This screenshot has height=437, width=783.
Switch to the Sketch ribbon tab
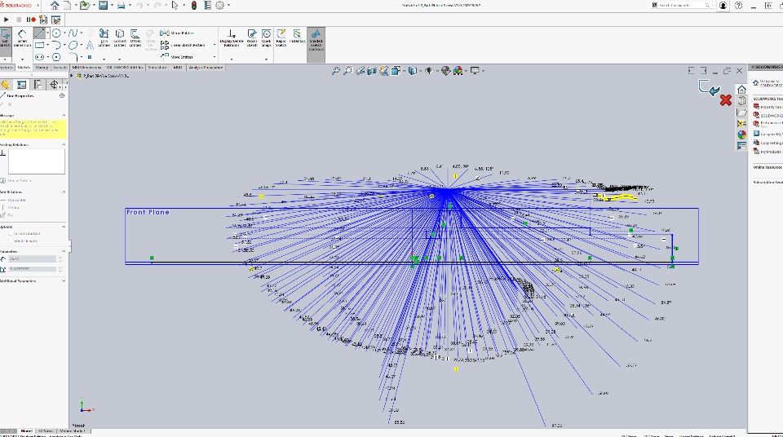[x=24, y=68]
